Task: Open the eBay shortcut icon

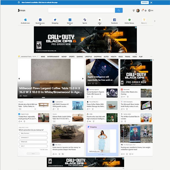Action: 100,20
